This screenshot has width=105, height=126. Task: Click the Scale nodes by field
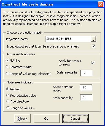click(86, 98)
